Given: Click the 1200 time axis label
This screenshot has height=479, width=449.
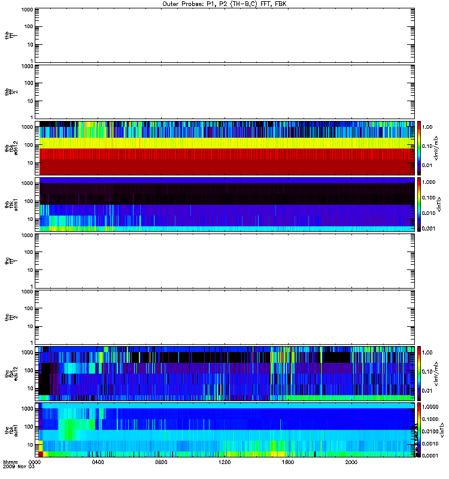Looking at the screenshot, I should [x=224, y=462].
